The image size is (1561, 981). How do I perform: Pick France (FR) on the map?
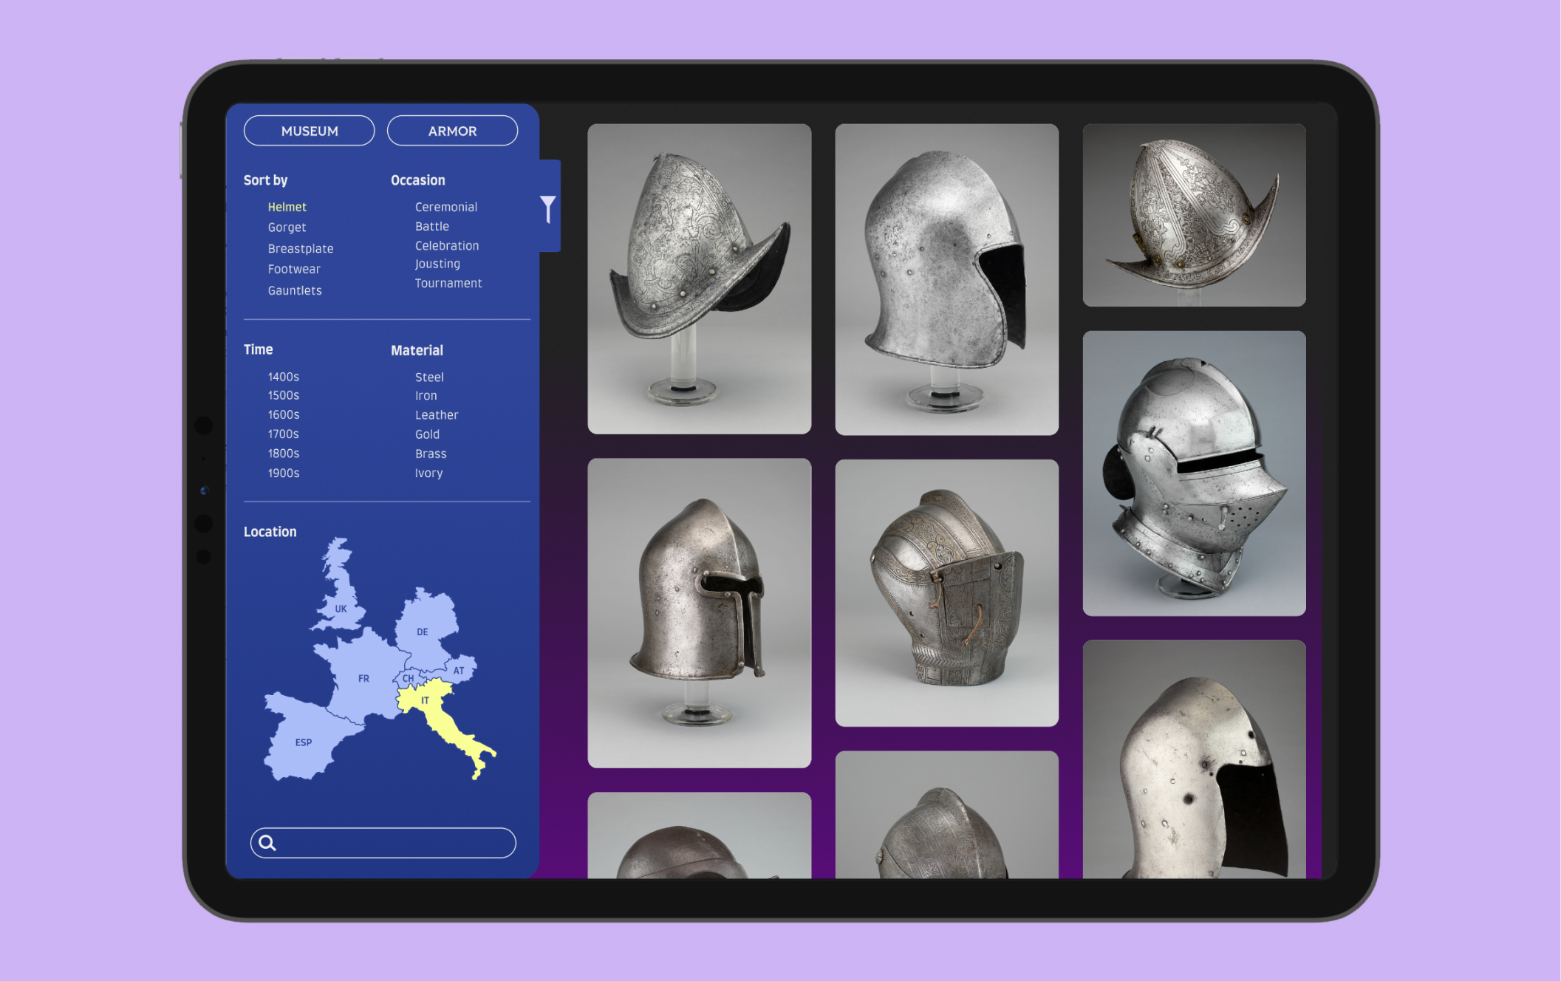(362, 678)
